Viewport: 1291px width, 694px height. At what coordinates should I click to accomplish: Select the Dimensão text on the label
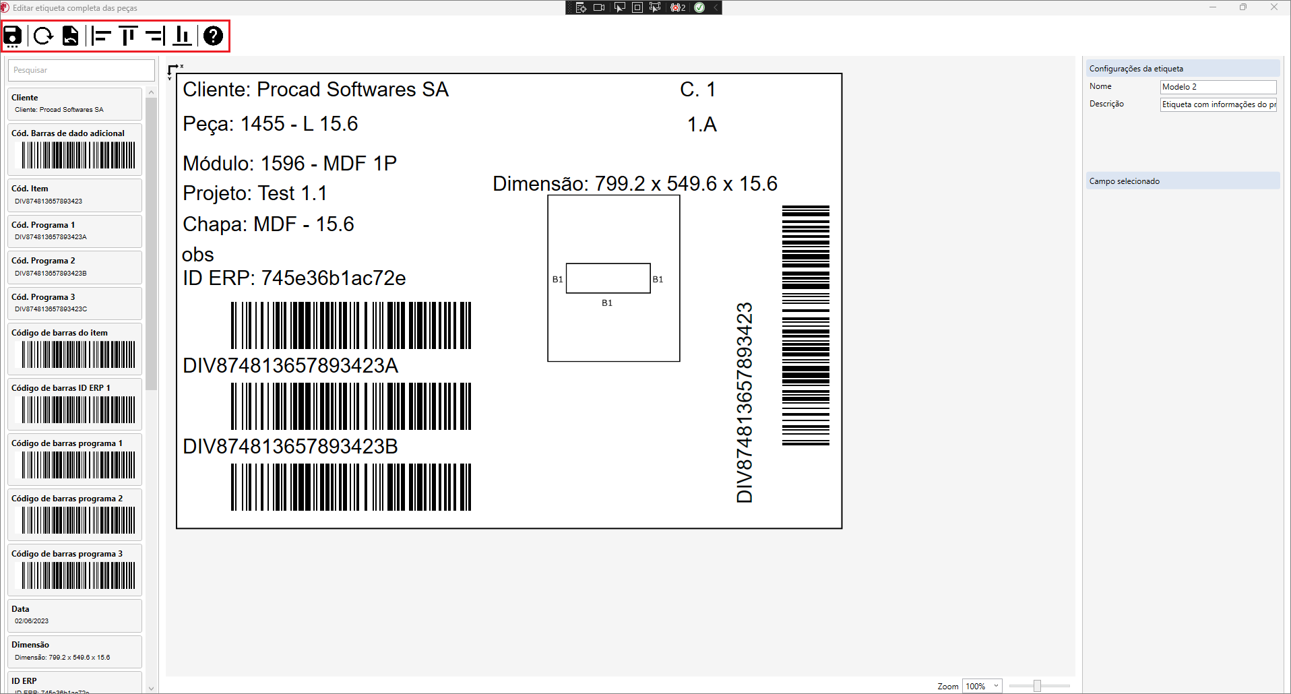click(635, 184)
